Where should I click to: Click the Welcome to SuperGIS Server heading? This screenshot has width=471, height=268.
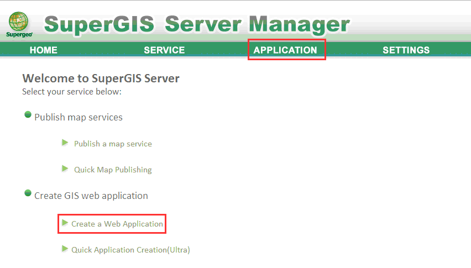coord(101,78)
